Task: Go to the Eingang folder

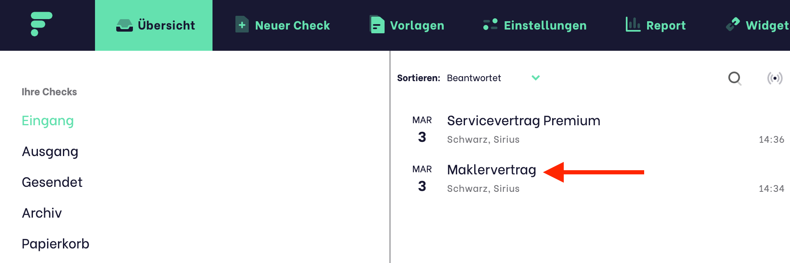Action: (x=48, y=121)
